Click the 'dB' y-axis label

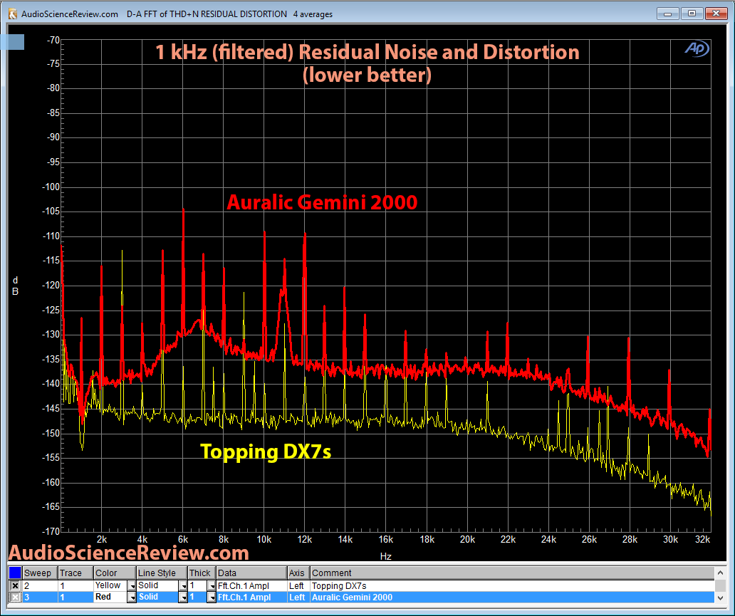(x=16, y=286)
